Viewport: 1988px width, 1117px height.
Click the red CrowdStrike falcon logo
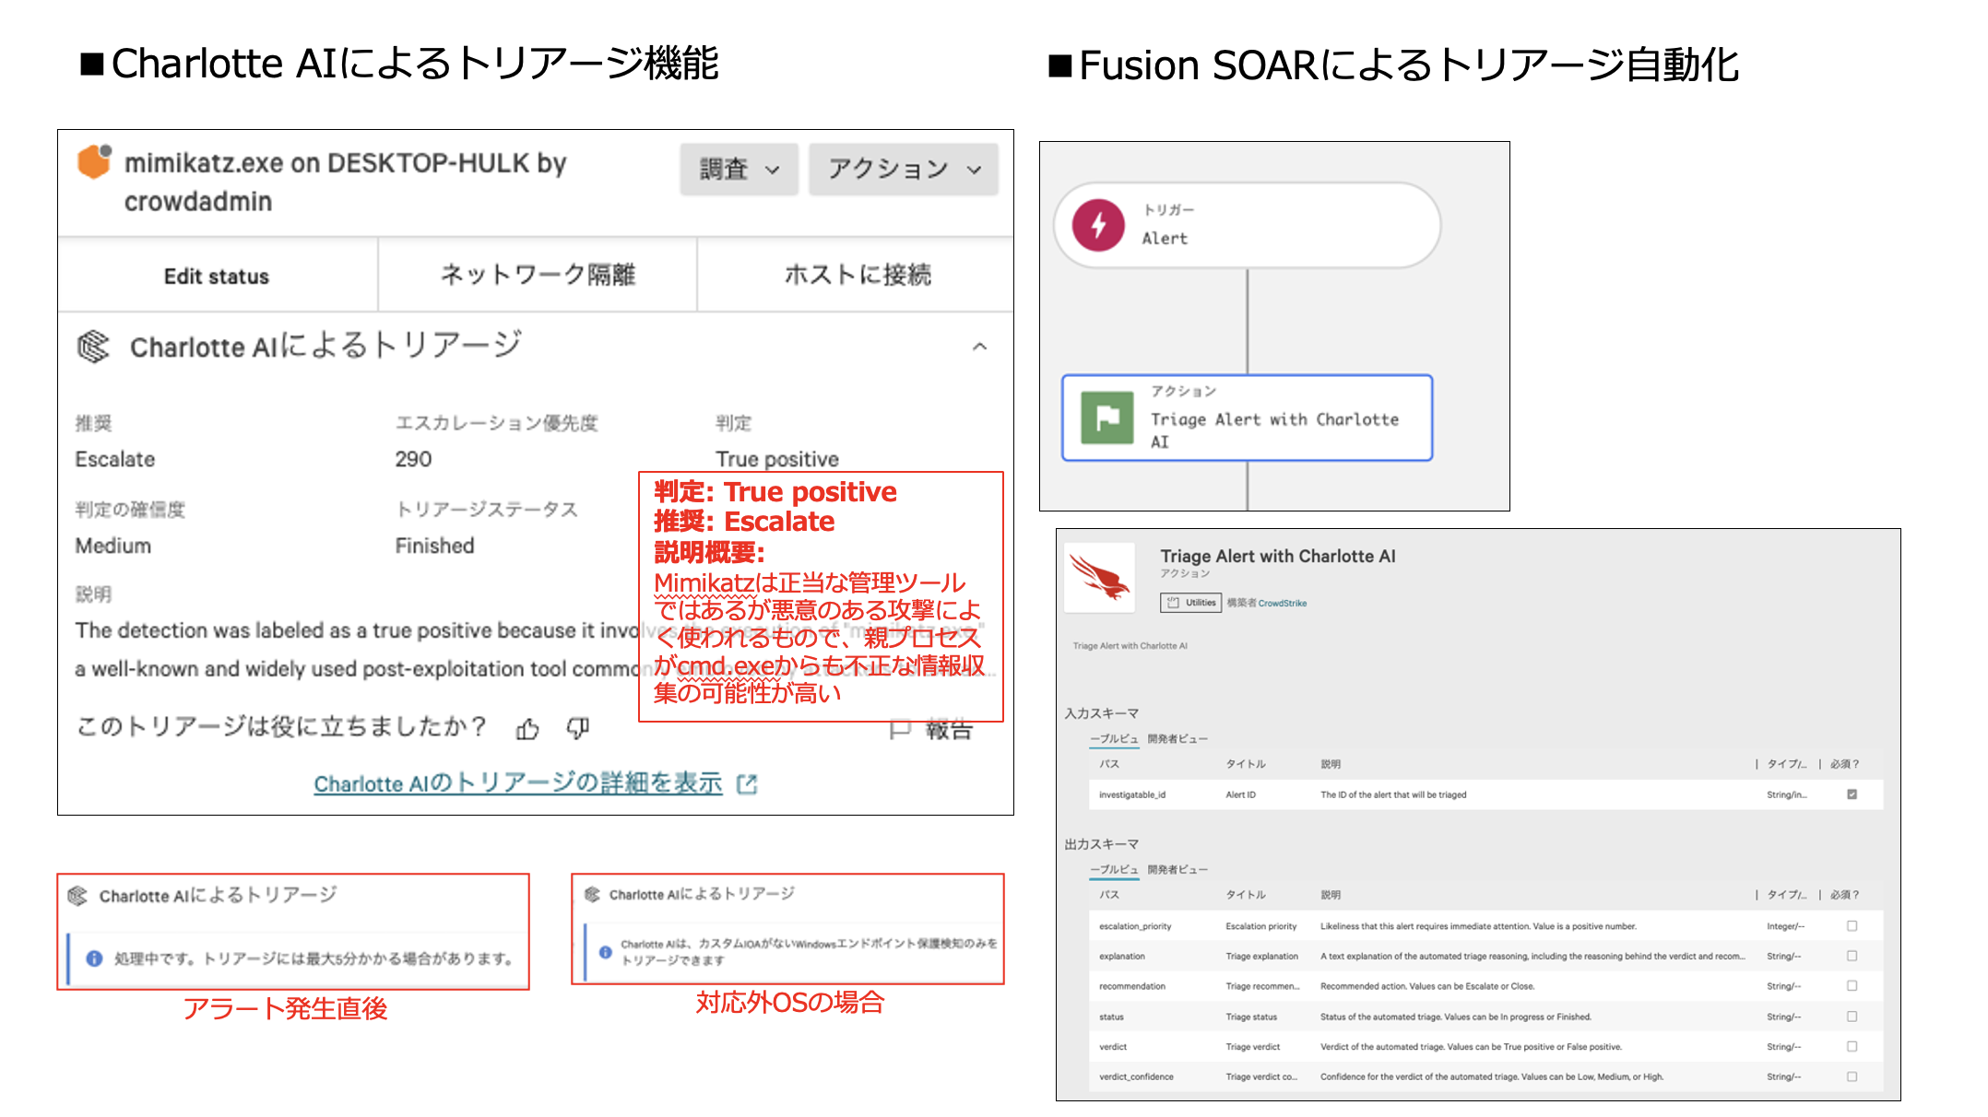coord(1099,578)
